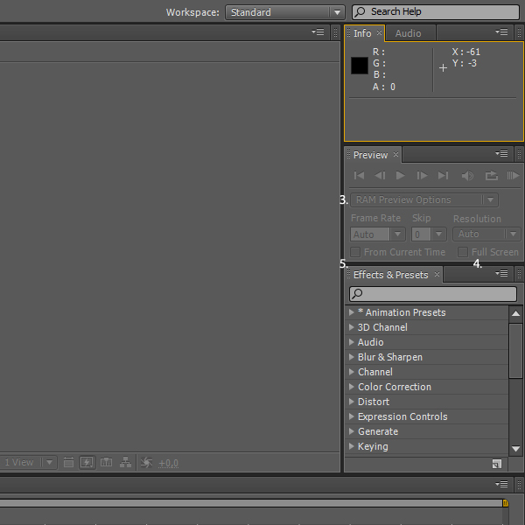This screenshot has width=525, height=525.
Task: Enable the From Current Time checkbox
Action: [x=355, y=252]
